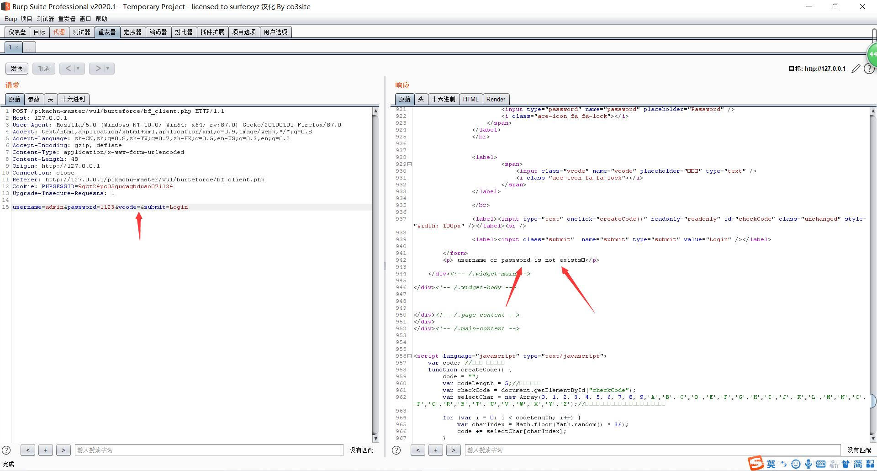Switch to the 对比器 tab
The image size is (877, 471).
[184, 32]
